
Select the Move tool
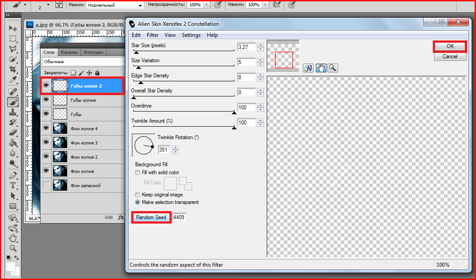coord(13,28)
